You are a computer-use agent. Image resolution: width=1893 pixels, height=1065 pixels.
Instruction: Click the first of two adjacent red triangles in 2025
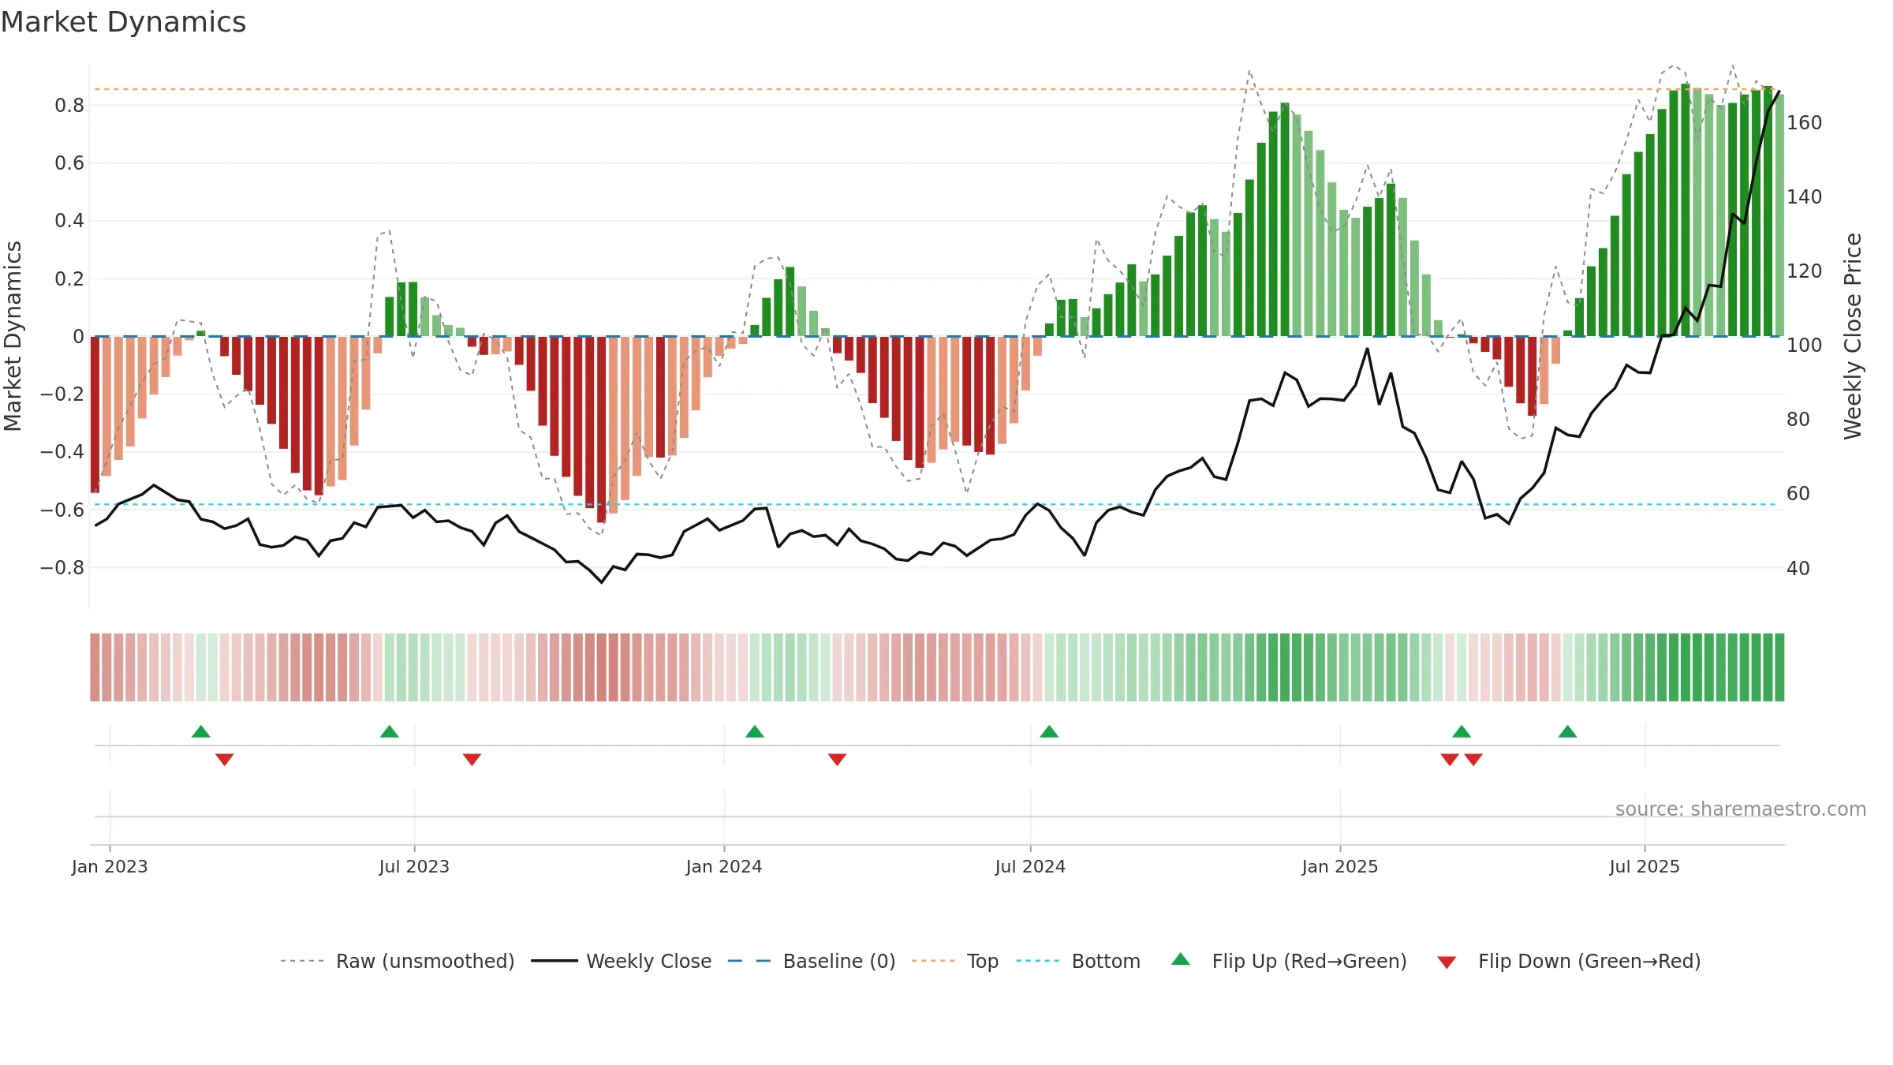pos(1450,760)
